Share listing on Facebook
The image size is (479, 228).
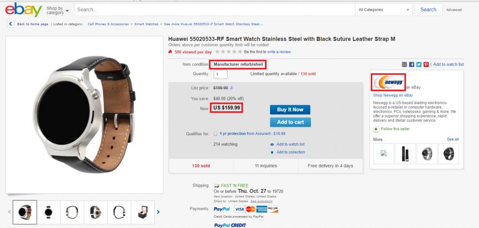click(x=412, y=64)
